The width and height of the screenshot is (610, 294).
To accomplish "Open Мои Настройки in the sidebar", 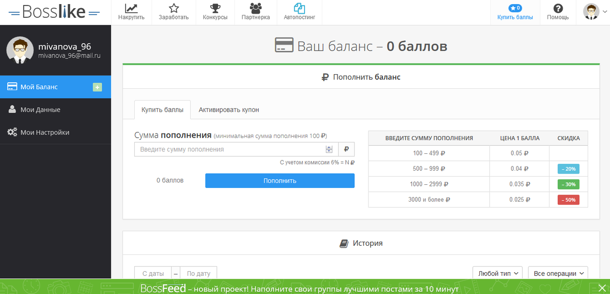I will [55, 133].
